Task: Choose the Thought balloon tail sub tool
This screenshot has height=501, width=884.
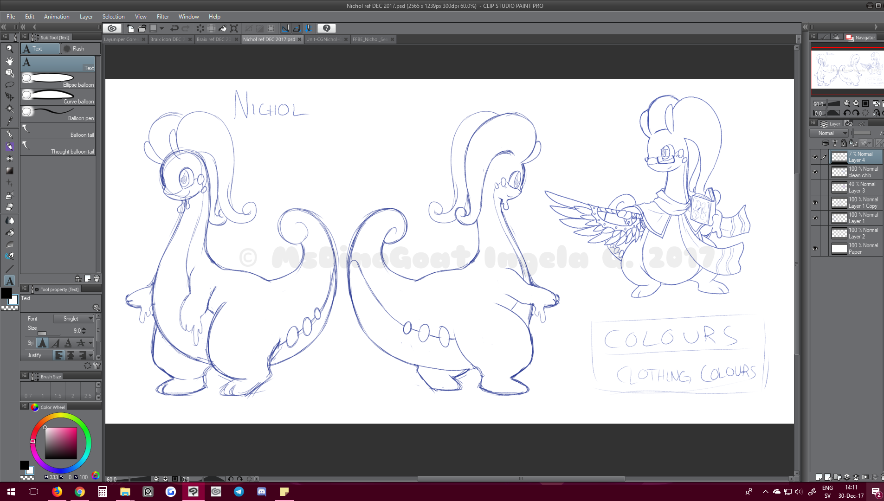Action: pyautogui.click(x=58, y=148)
